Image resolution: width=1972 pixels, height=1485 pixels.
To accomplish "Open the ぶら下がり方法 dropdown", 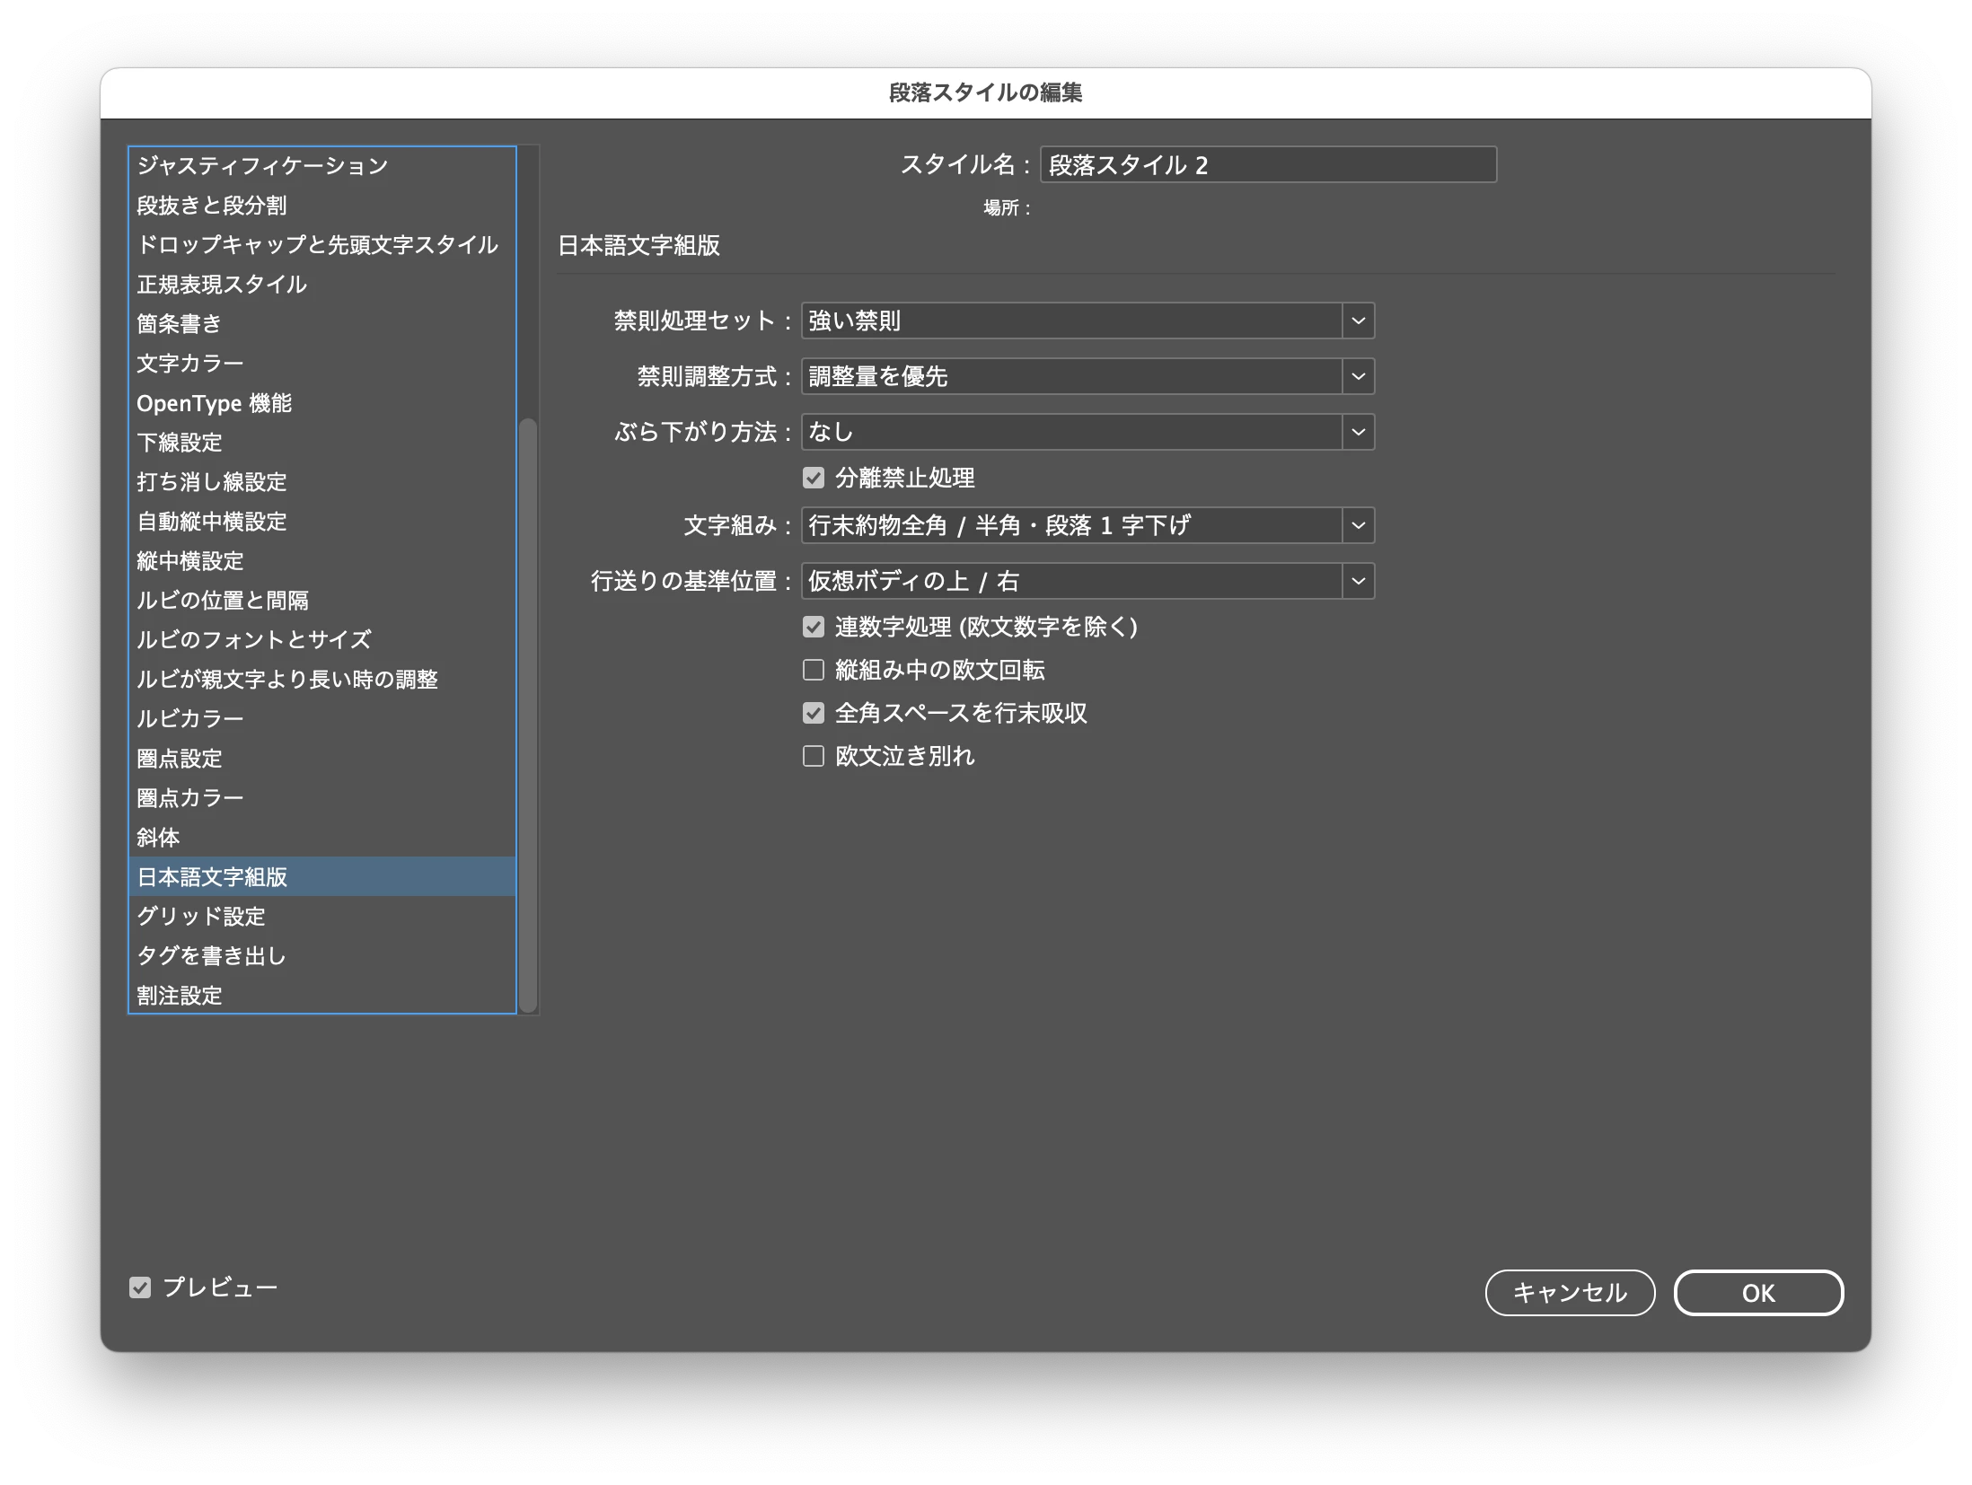I will pos(1087,432).
